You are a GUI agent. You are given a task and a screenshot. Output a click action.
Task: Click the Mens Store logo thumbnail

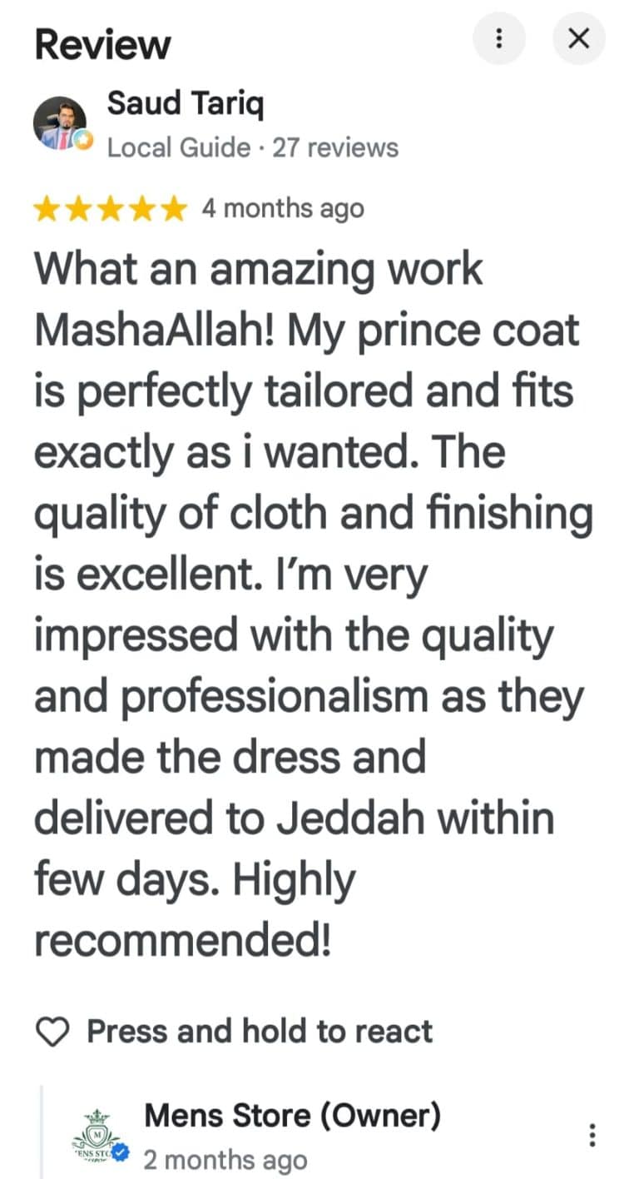(x=98, y=1136)
